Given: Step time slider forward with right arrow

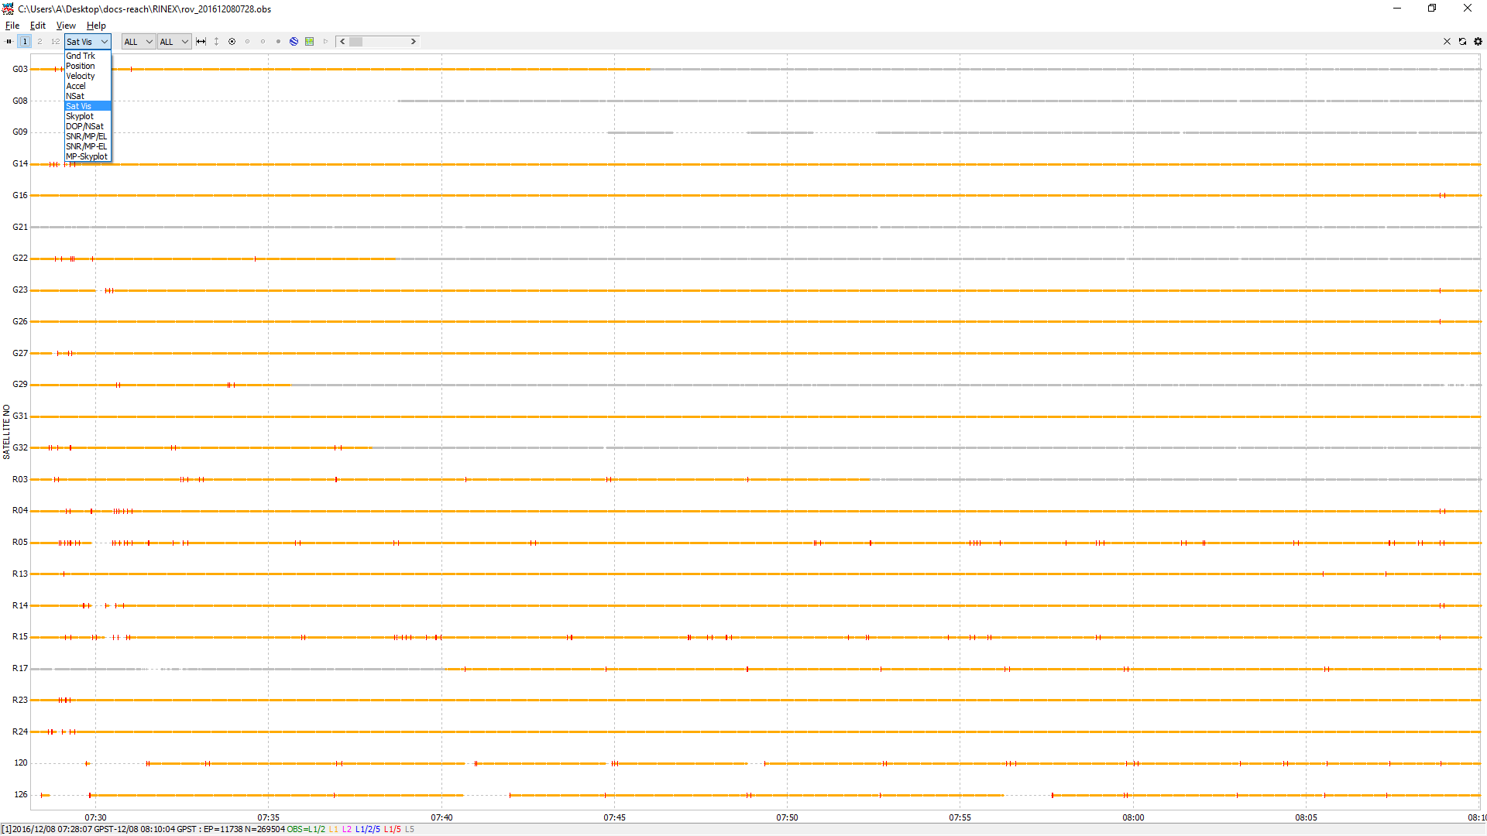Looking at the screenshot, I should point(413,42).
